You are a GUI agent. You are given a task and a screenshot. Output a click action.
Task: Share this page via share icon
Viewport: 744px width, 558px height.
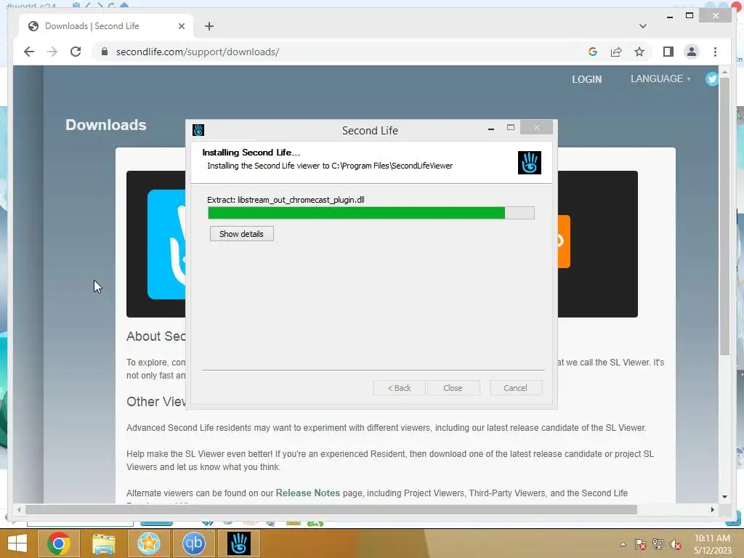click(616, 52)
